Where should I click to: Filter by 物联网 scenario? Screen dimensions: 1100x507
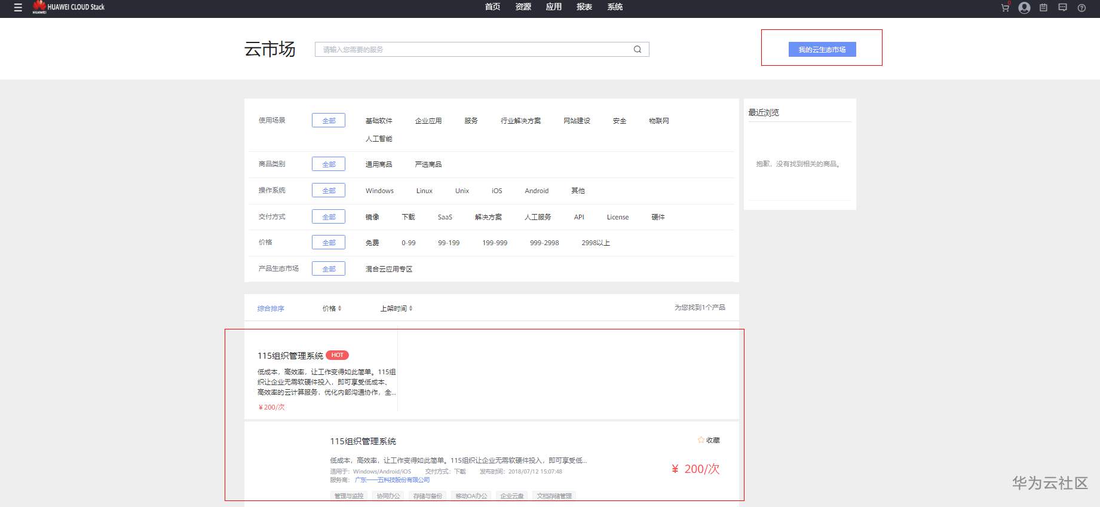[x=659, y=121]
